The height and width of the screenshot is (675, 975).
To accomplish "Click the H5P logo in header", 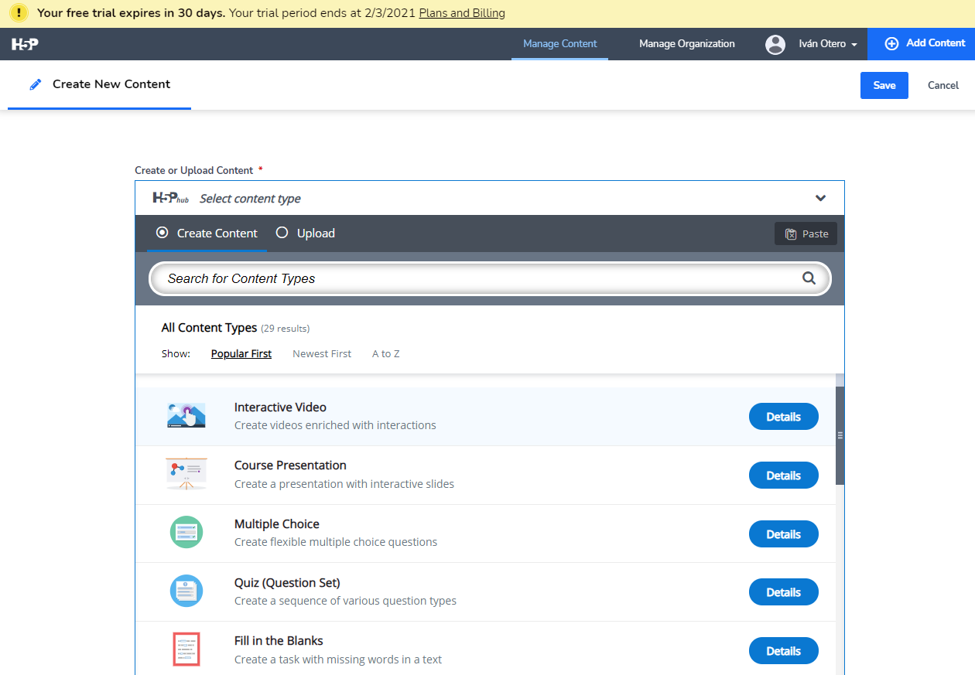I will tap(25, 44).
